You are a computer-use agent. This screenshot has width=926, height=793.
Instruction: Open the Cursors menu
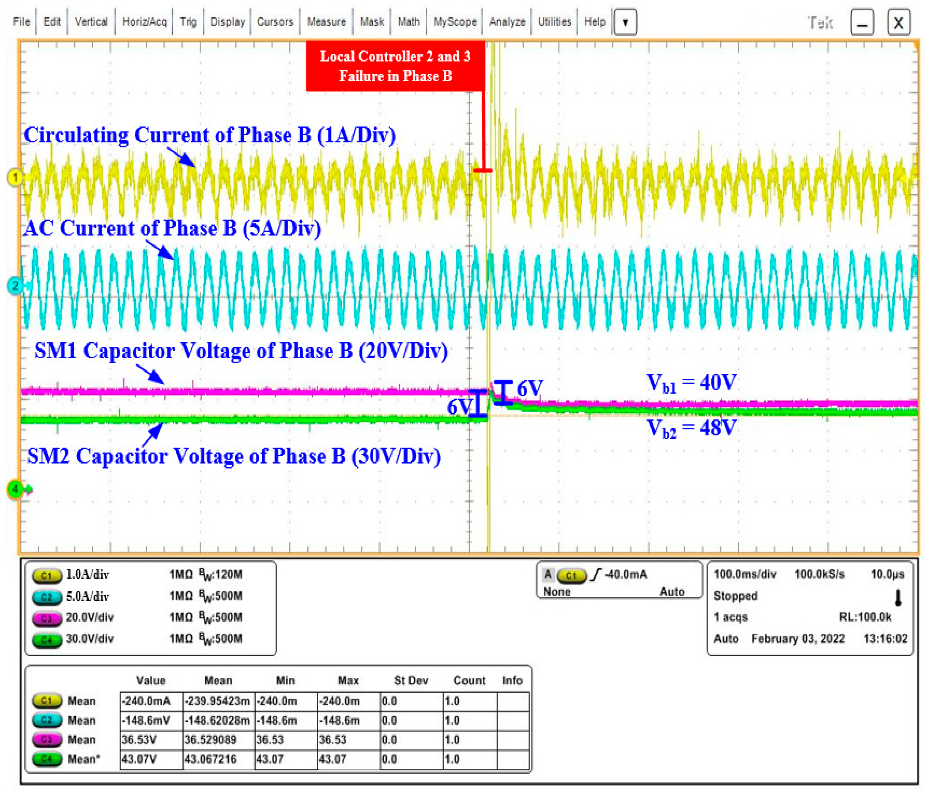pyautogui.click(x=275, y=22)
